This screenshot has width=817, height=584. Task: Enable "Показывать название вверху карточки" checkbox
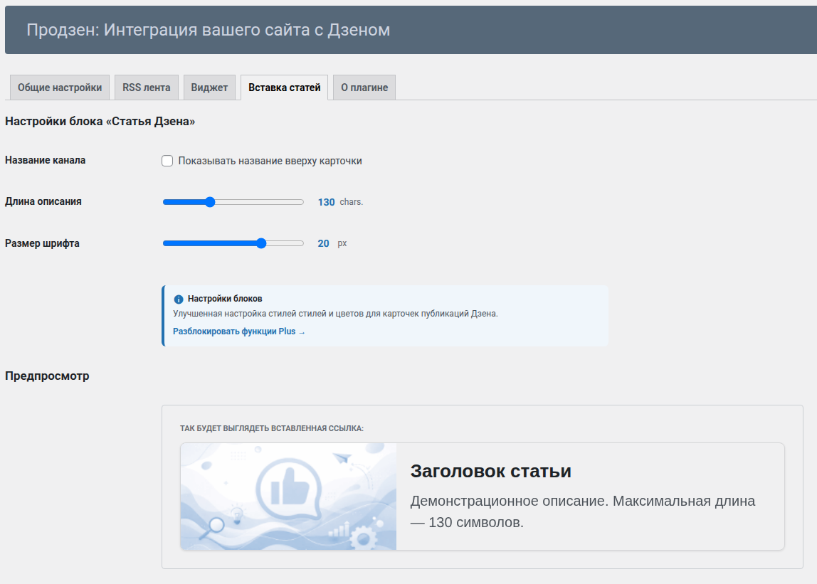tap(167, 161)
